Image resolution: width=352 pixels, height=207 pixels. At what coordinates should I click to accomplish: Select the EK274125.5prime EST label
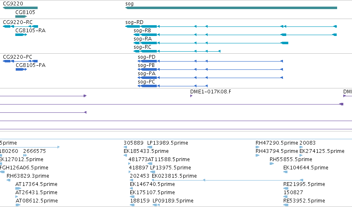click(x=322, y=151)
